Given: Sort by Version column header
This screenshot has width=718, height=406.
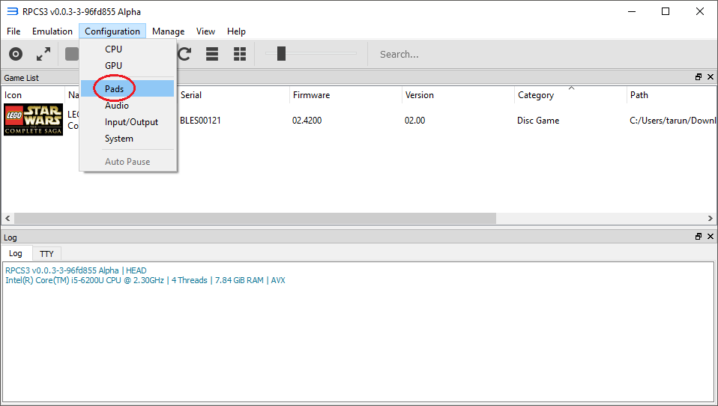Looking at the screenshot, I should (x=458, y=95).
